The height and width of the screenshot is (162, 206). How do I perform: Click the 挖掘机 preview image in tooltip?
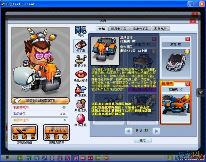105,51
